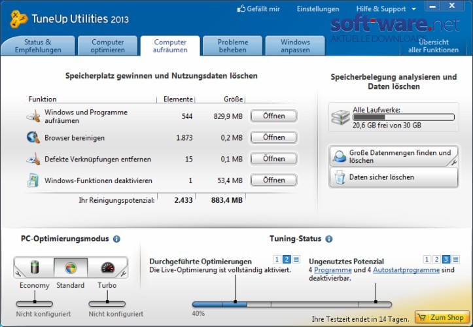This screenshot has width=473, height=327.
Task: Click the Funktion column header
Action: pyautogui.click(x=43, y=99)
